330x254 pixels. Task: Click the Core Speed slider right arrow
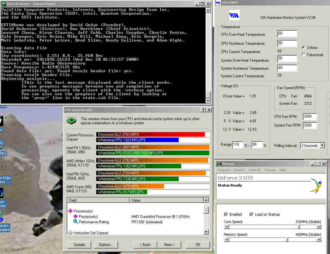click(319, 227)
